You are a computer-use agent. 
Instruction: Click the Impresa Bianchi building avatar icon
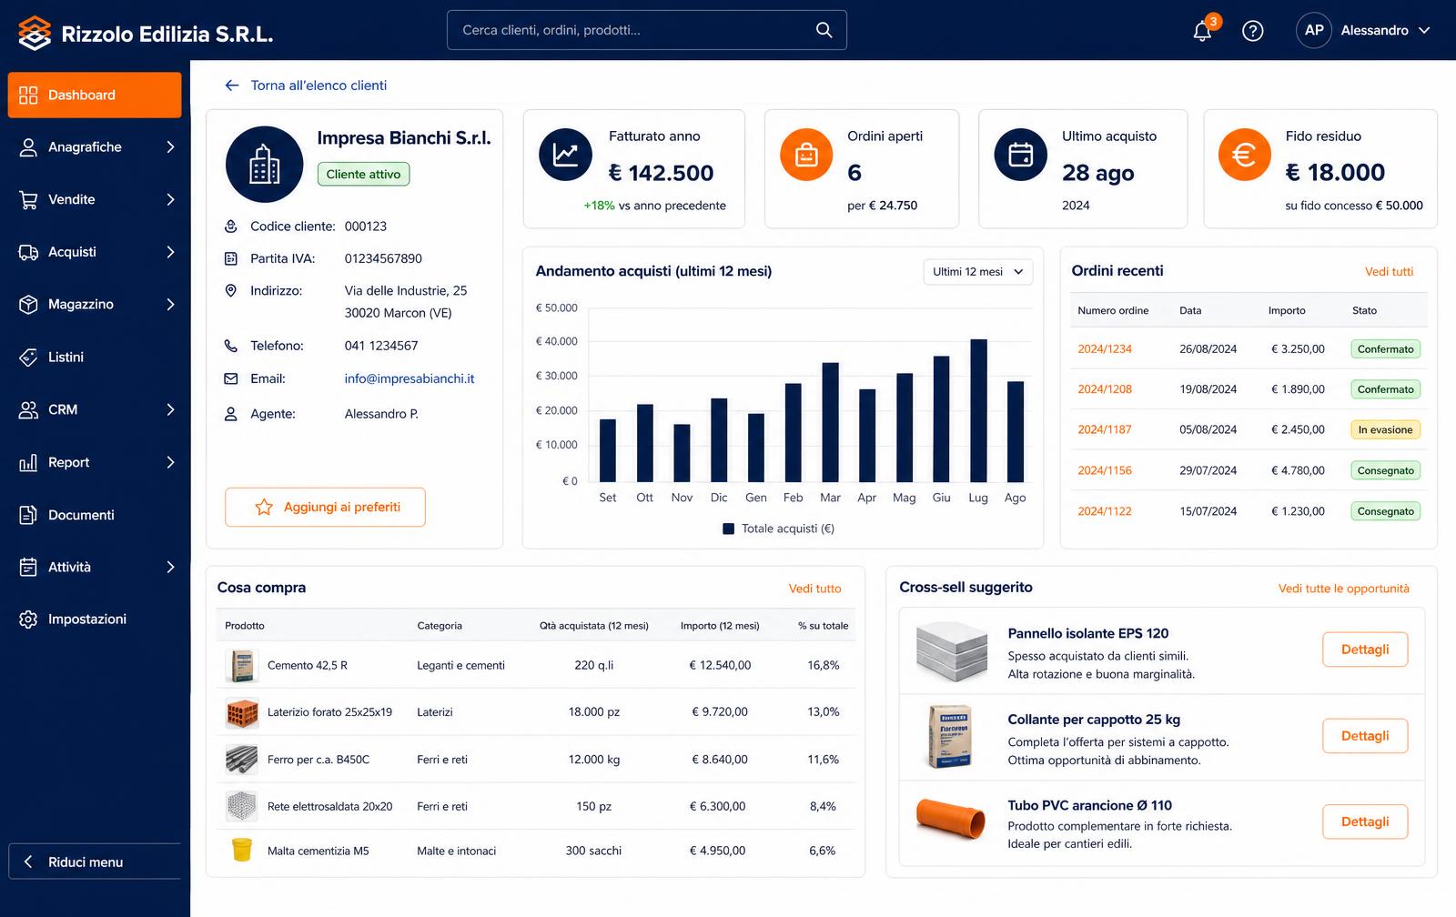point(264,165)
